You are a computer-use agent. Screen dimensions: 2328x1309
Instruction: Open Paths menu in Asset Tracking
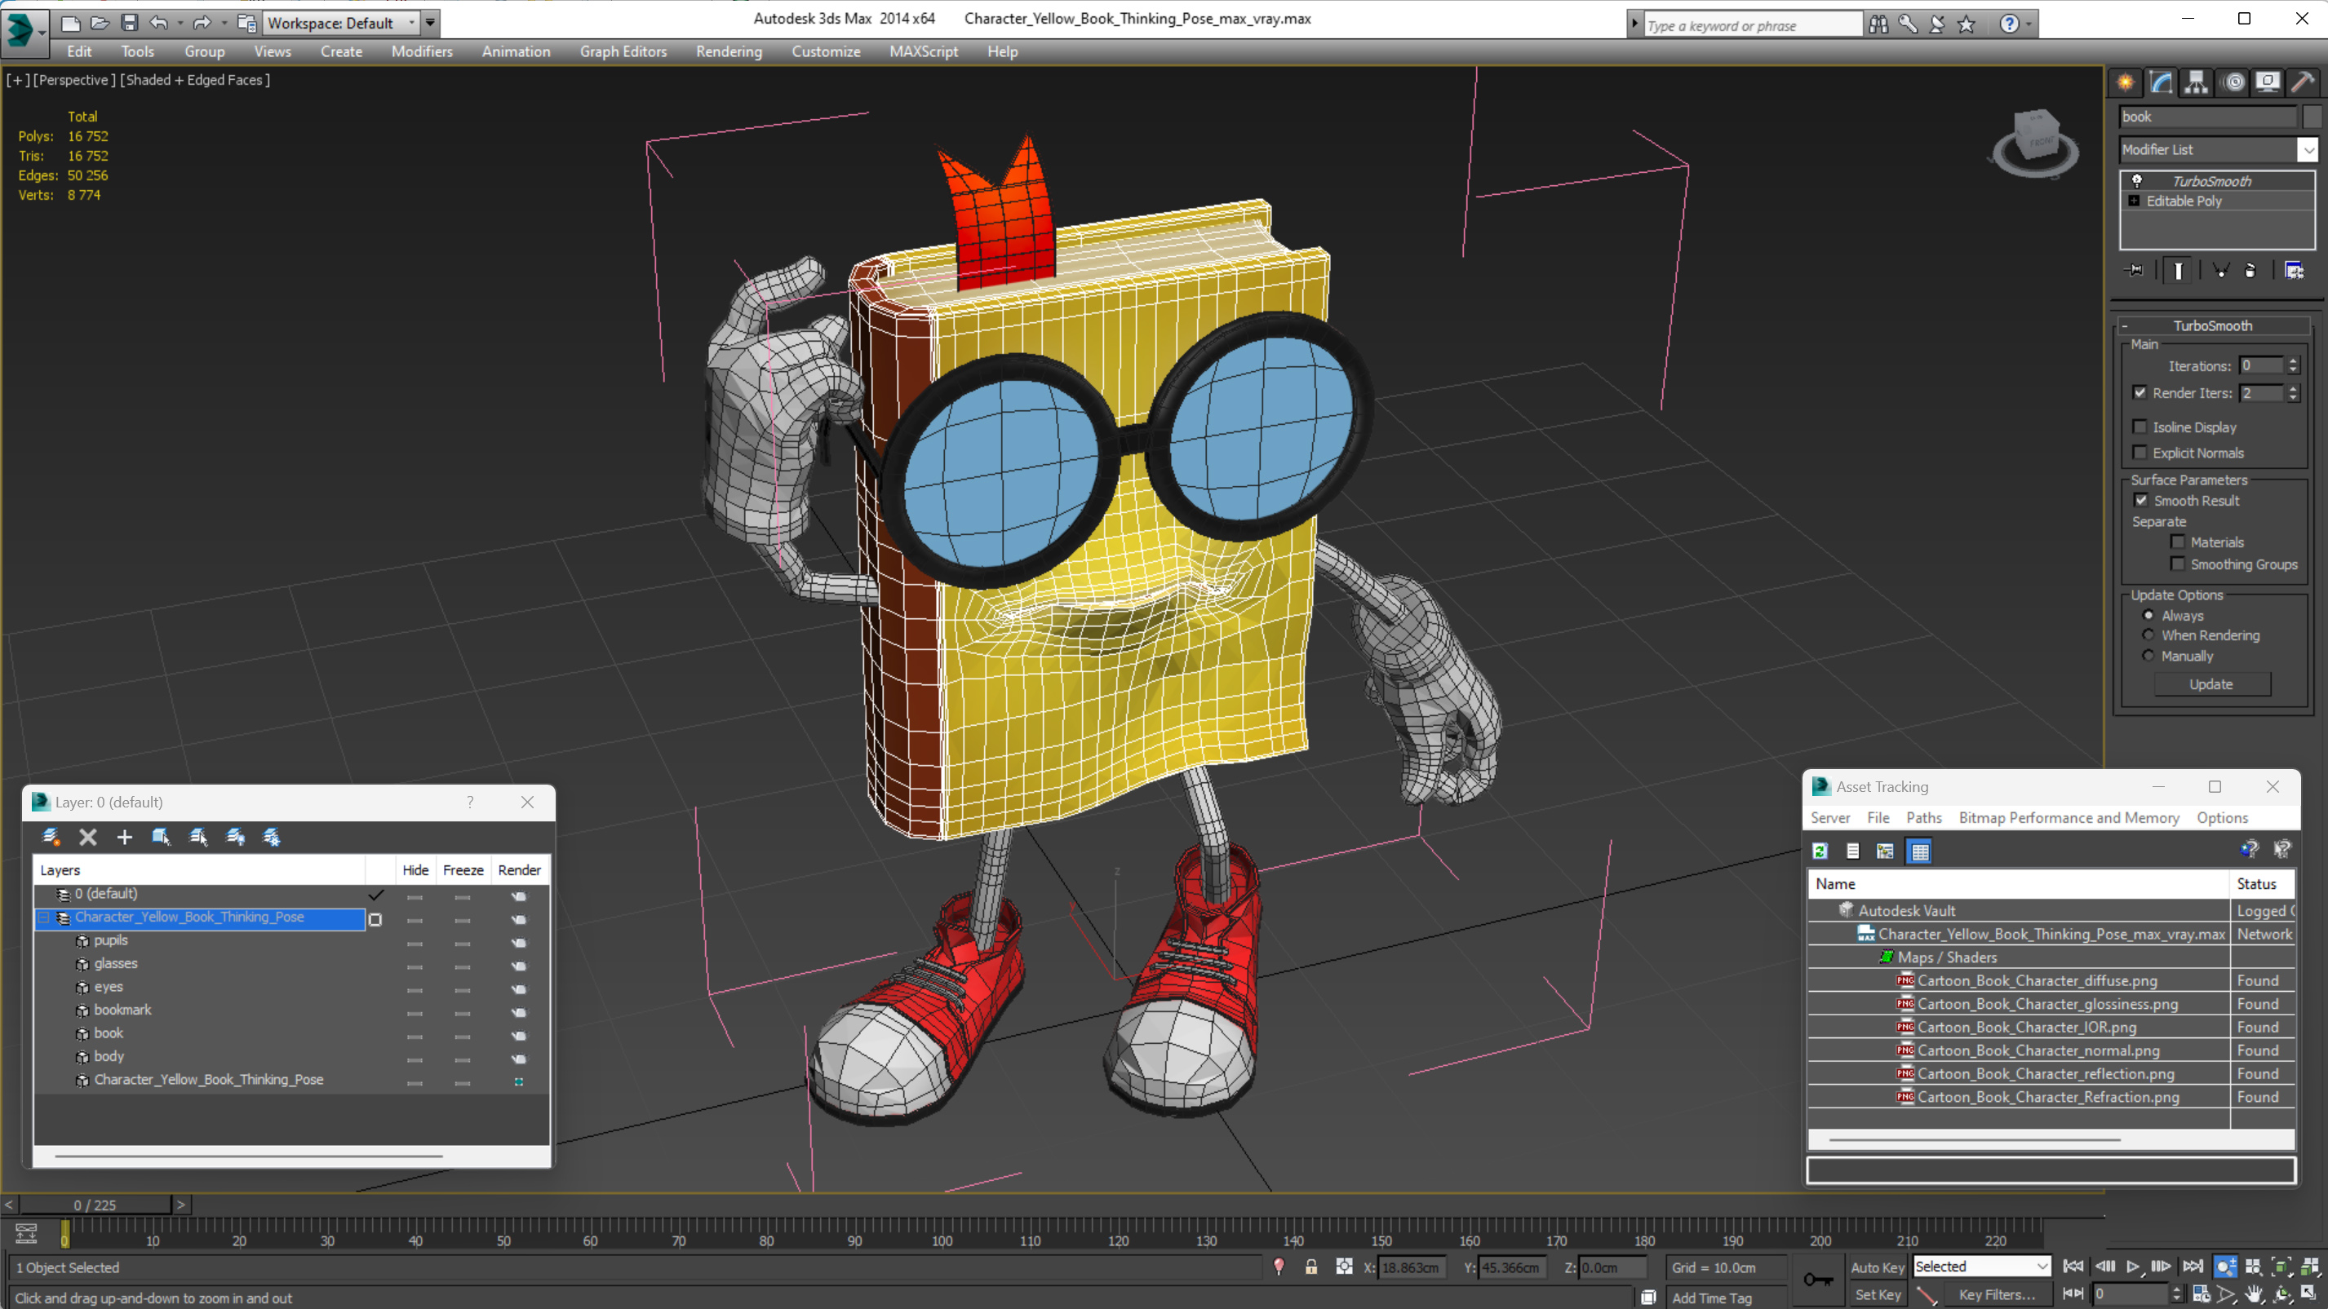pos(1924,817)
